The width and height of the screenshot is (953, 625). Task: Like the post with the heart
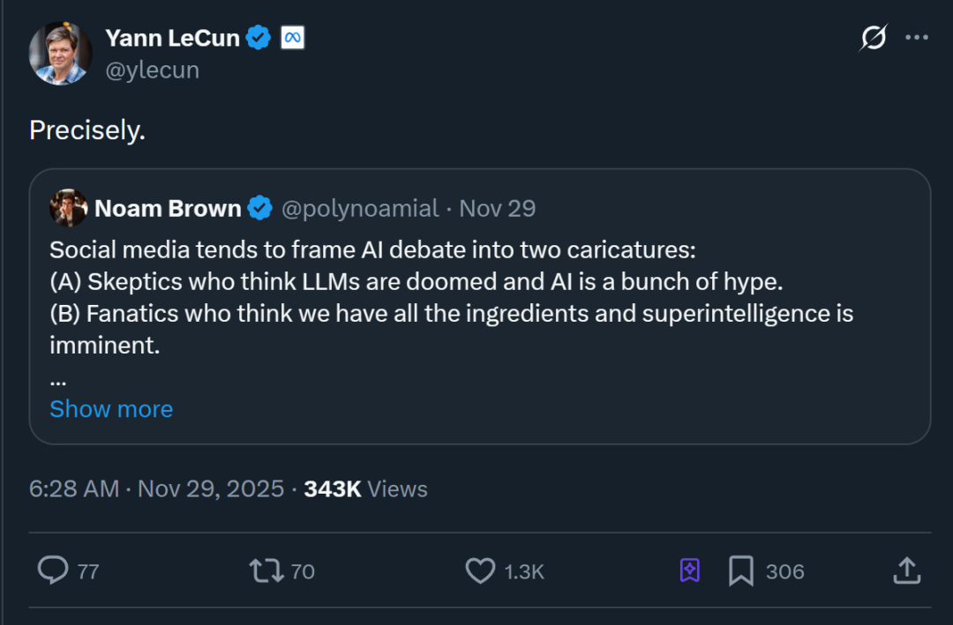point(480,570)
